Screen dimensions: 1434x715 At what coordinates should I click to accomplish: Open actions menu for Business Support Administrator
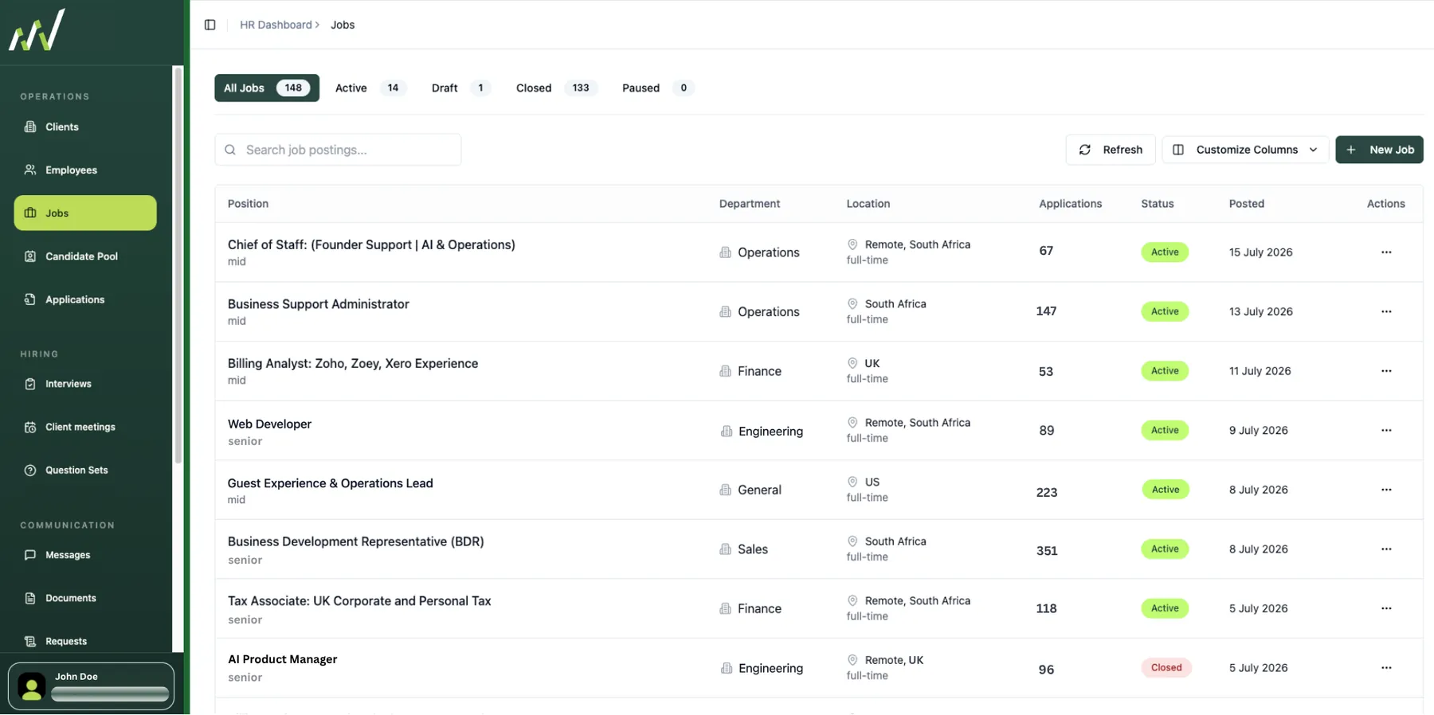[1386, 311]
